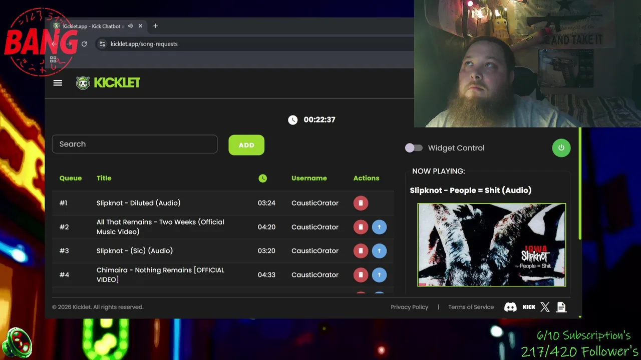The height and width of the screenshot is (360, 641).
Task: Select the Slipknot - Diluted (Audio) title
Action: (x=138, y=203)
